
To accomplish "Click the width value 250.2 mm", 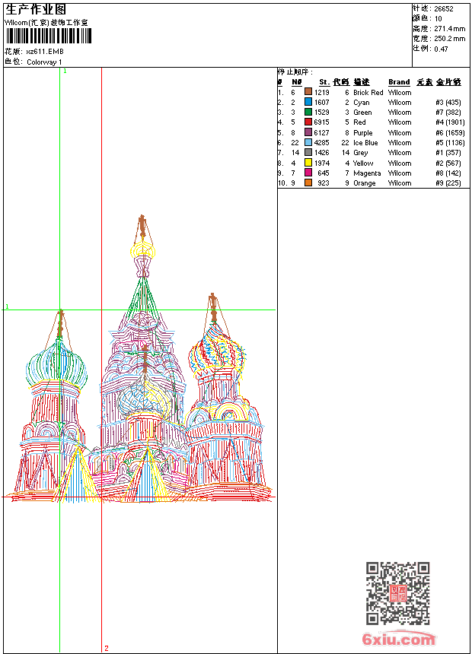I will click(x=449, y=39).
